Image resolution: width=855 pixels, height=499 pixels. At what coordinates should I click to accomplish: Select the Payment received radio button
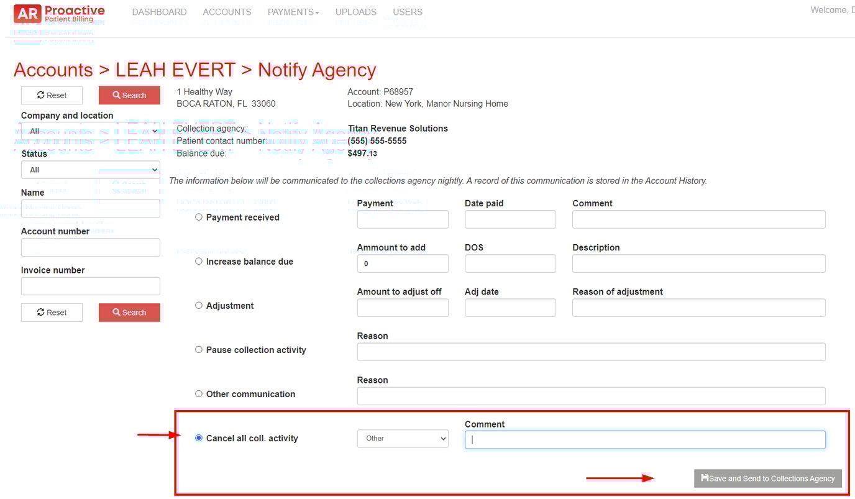tap(199, 216)
